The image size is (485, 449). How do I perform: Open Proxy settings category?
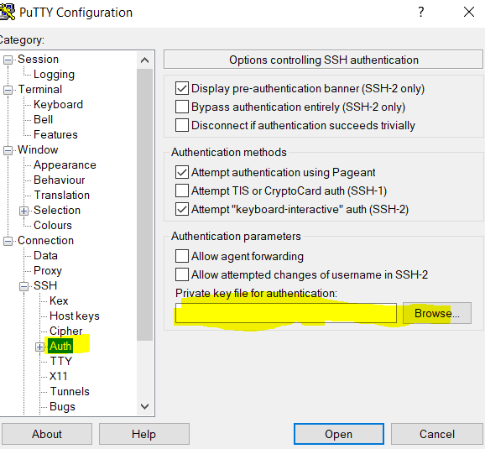tap(48, 271)
